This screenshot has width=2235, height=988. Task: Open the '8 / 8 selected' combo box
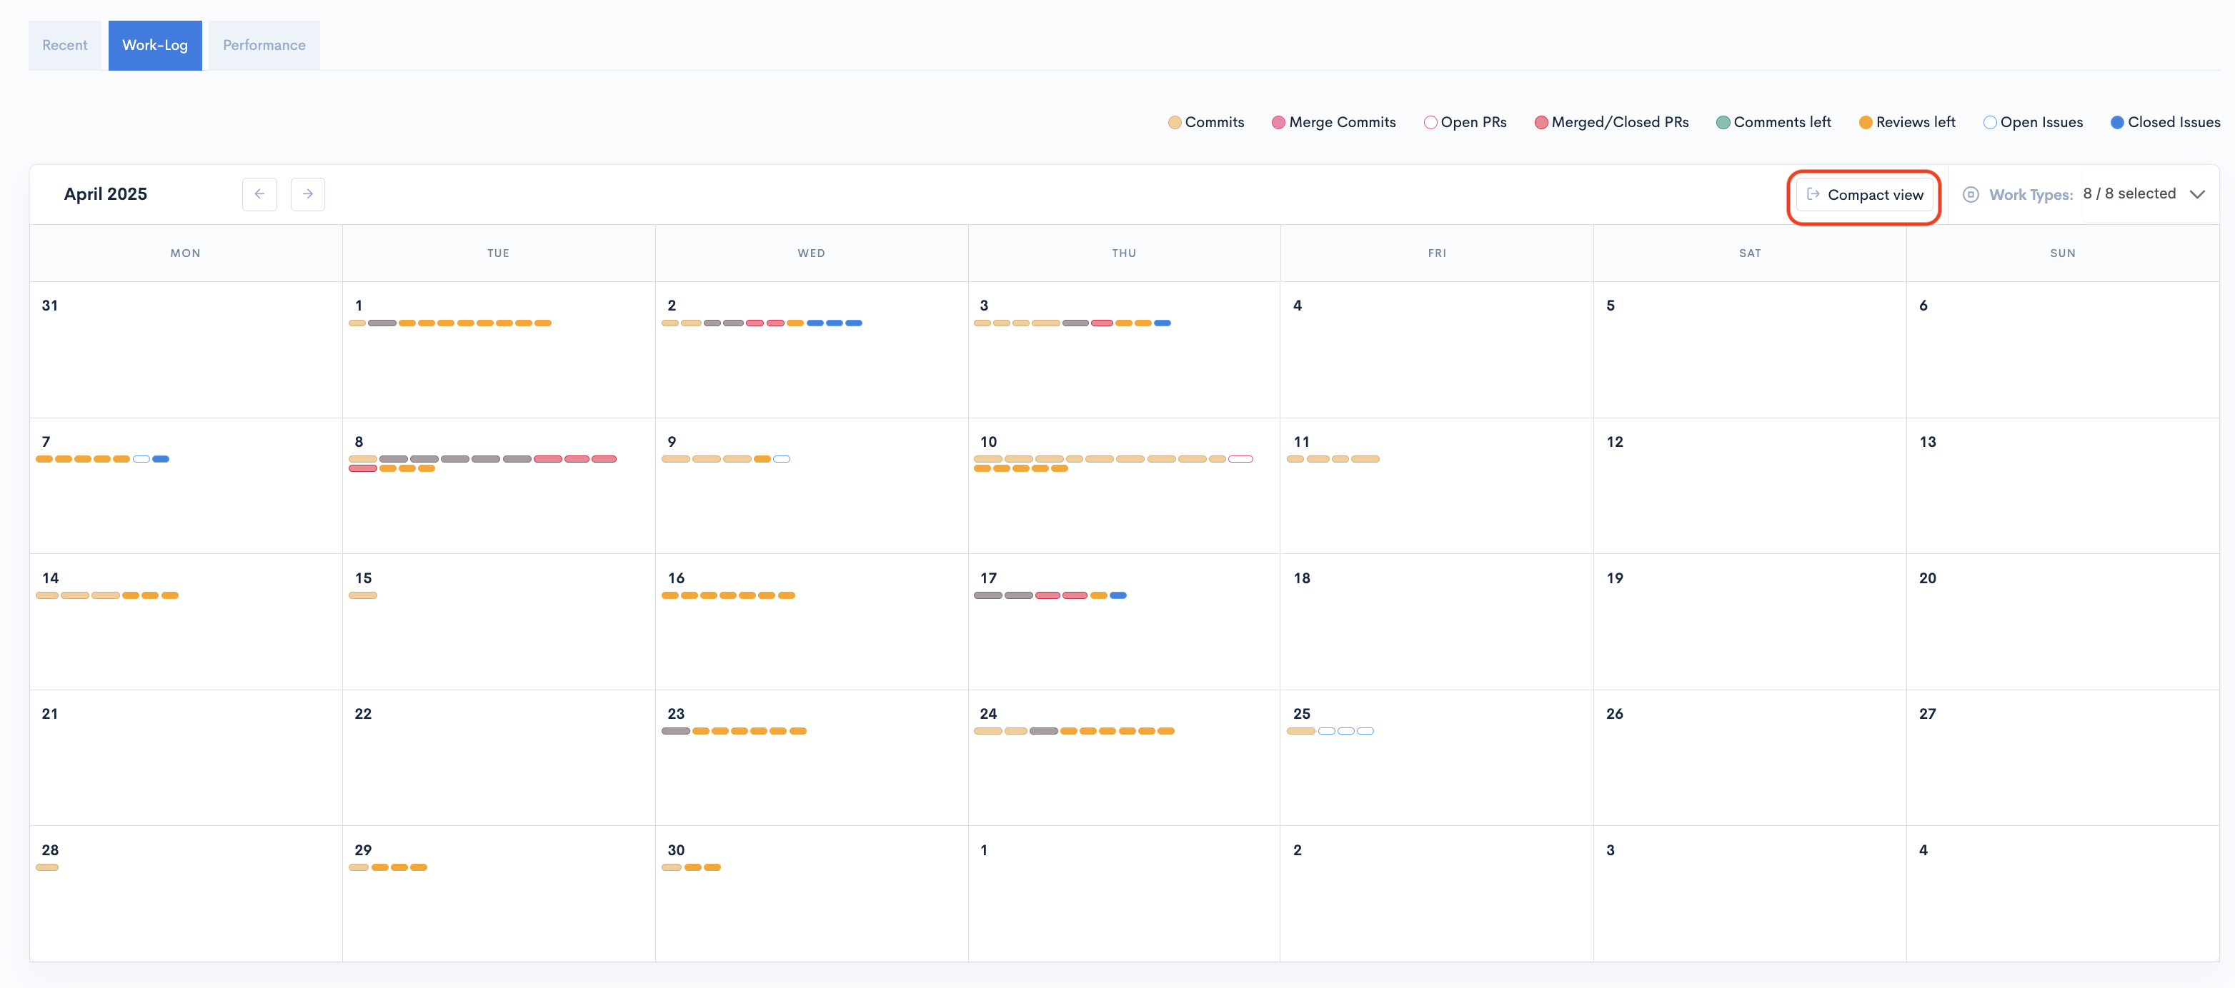coord(2129,194)
